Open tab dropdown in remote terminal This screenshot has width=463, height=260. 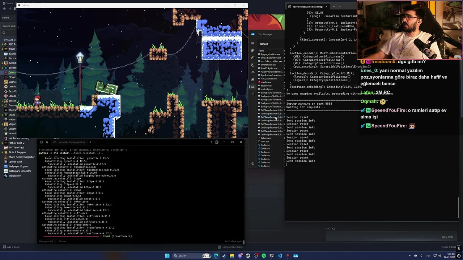pos(340,6)
